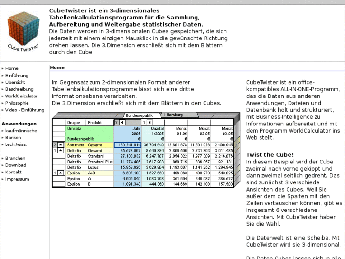Click the cell value 157.503
The image size is (345, 259).
click(222, 184)
